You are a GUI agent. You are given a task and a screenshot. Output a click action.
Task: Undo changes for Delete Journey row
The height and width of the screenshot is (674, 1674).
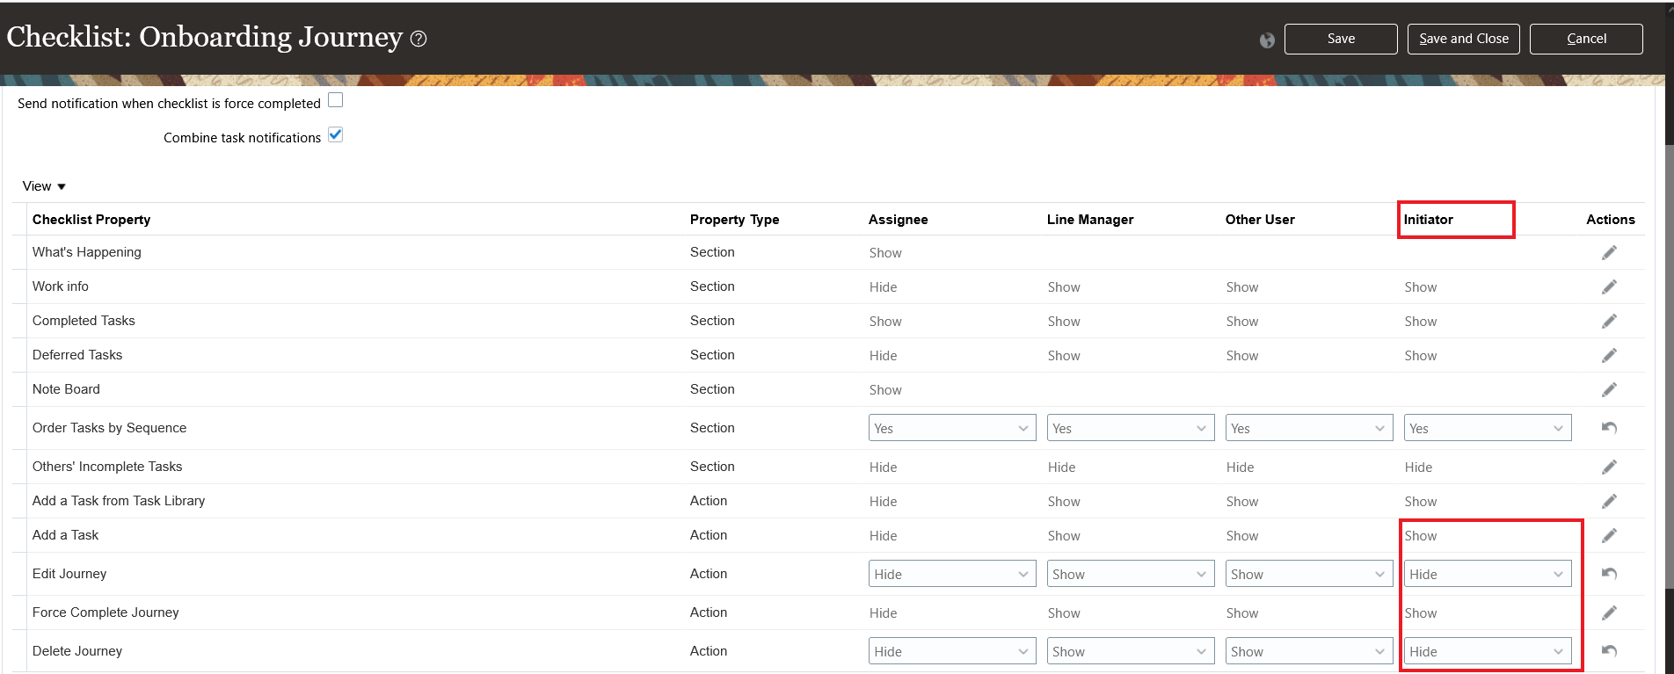tap(1609, 651)
